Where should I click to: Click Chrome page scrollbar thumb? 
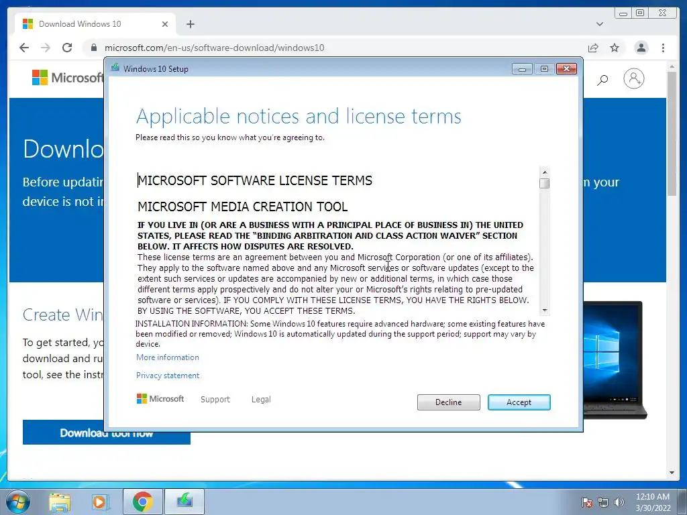[672, 133]
